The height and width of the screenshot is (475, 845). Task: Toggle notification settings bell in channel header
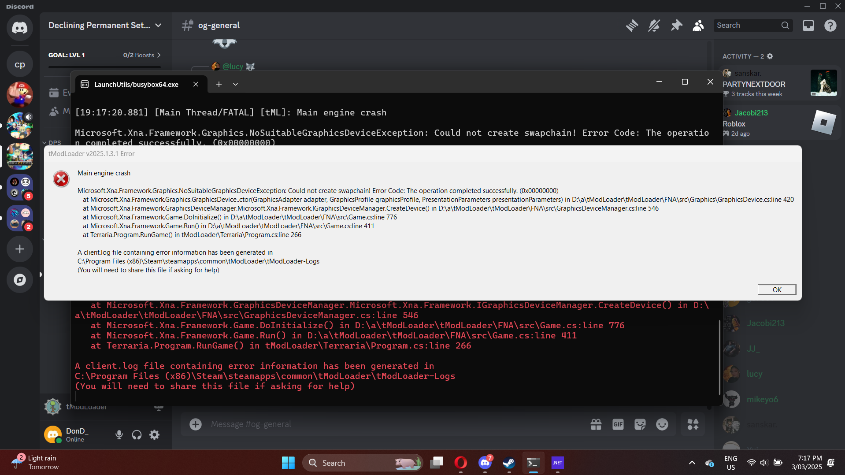(x=654, y=26)
